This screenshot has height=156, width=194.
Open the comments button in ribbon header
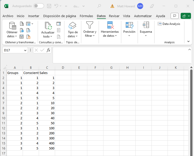174,16
